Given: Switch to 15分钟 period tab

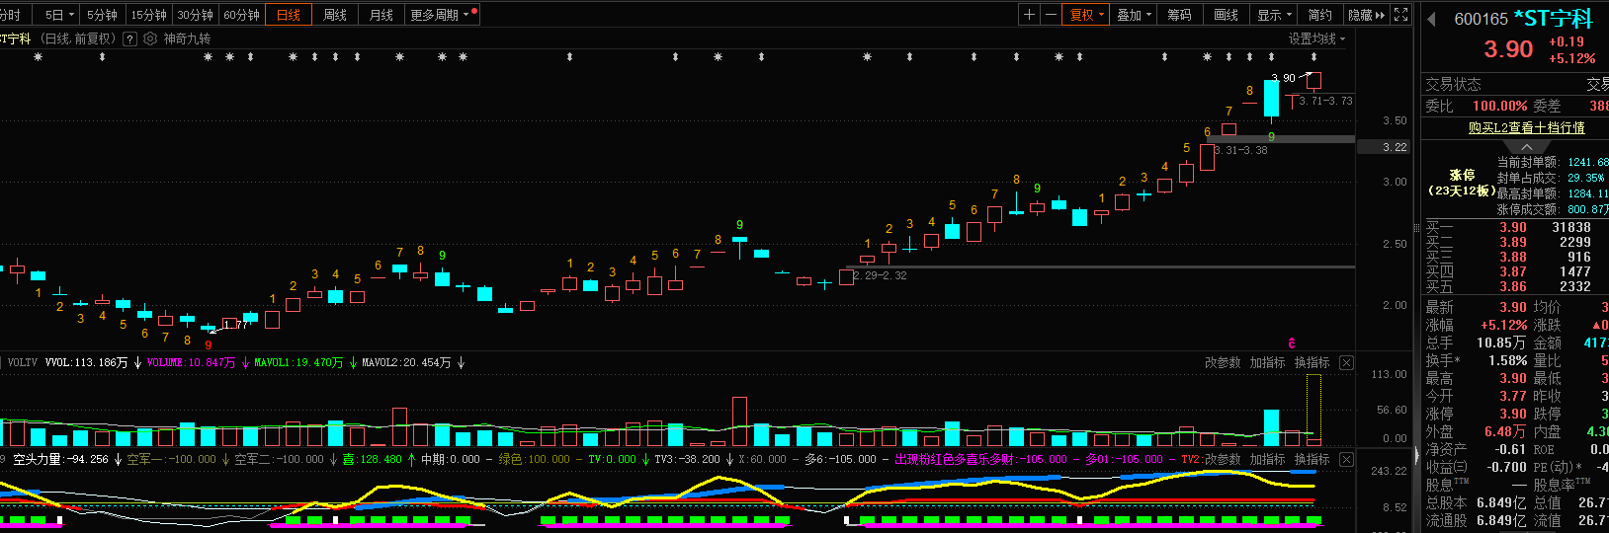Looking at the screenshot, I should [x=148, y=15].
